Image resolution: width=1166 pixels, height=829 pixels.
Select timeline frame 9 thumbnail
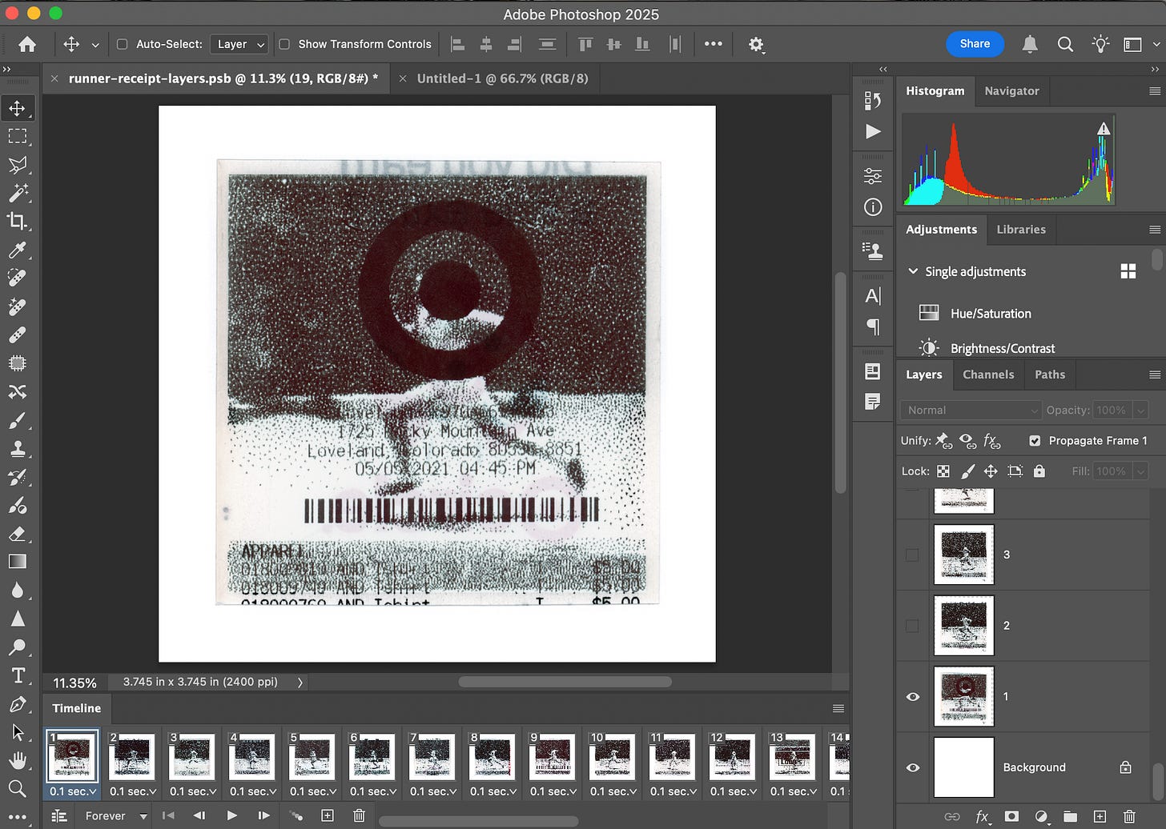point(552,757)
